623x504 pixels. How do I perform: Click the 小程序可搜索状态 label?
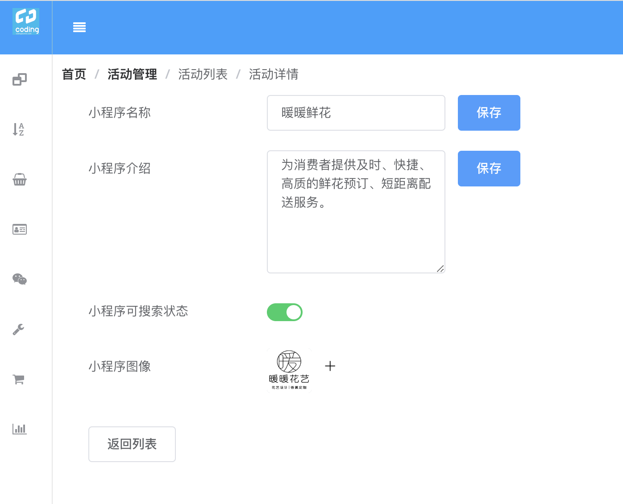(138, 311)
